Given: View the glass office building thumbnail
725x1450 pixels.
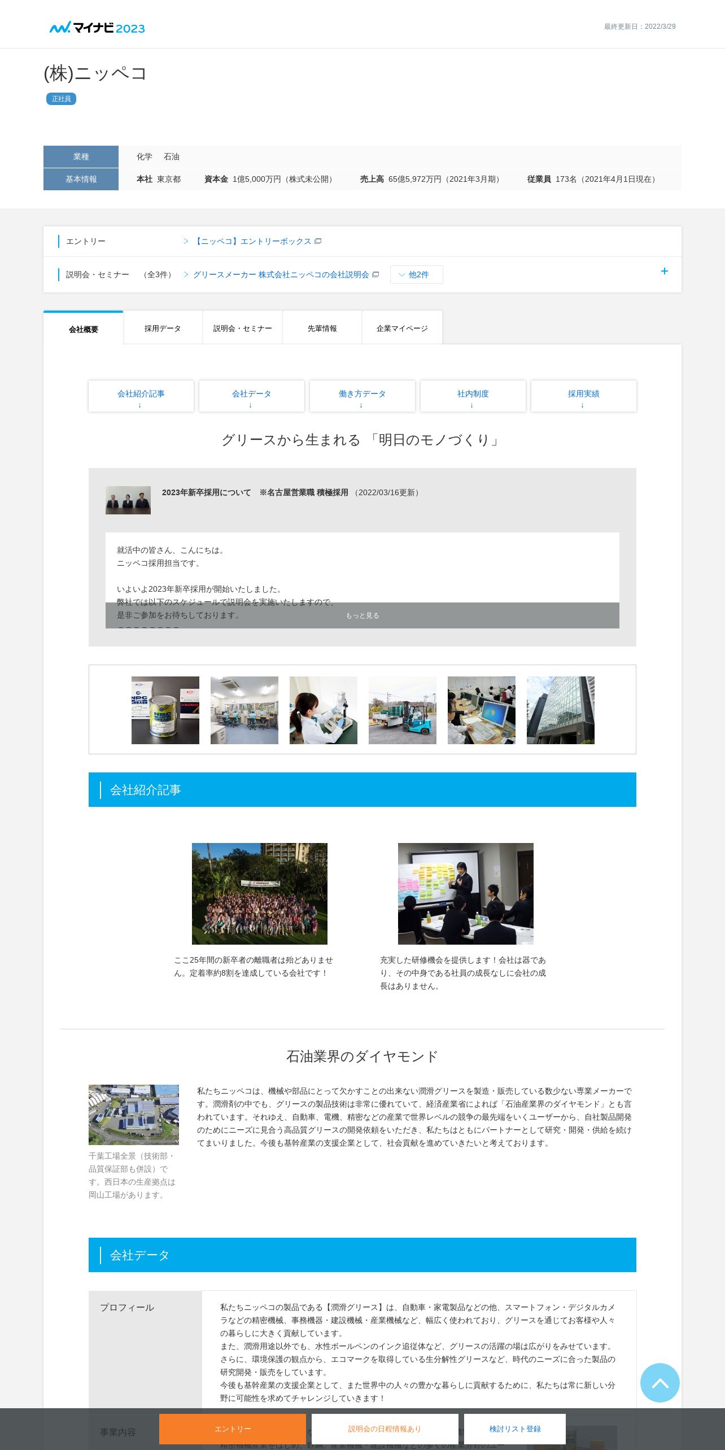Looking at the screenshot, I should (561, 710).
